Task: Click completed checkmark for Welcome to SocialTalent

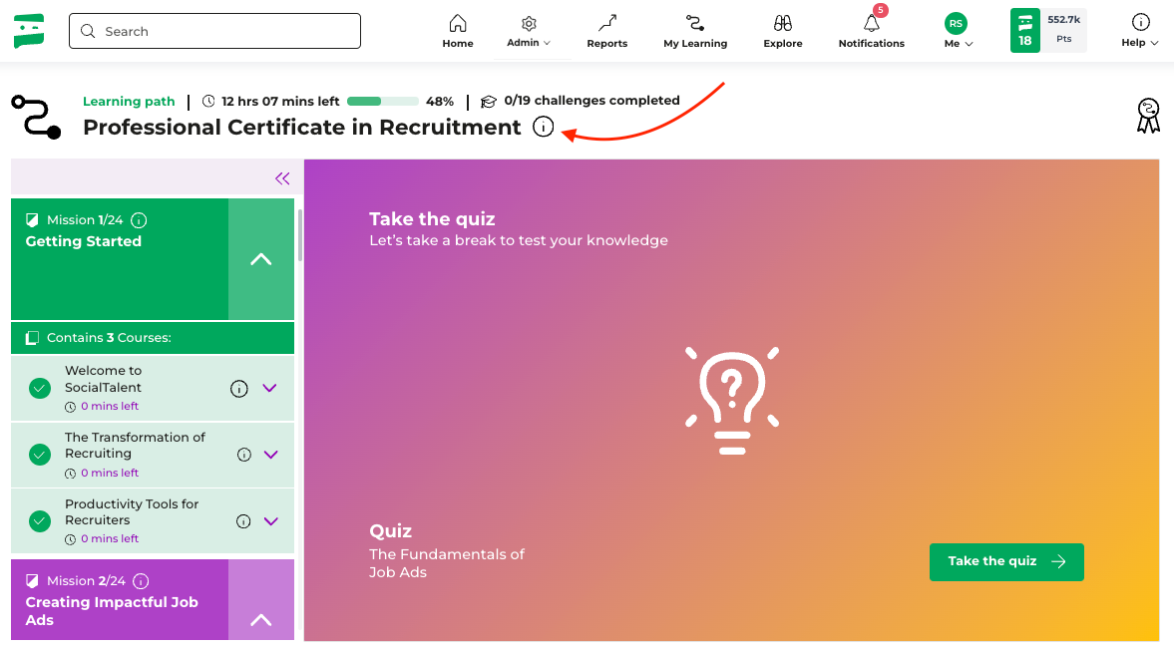Action: [x=40, y=389]
